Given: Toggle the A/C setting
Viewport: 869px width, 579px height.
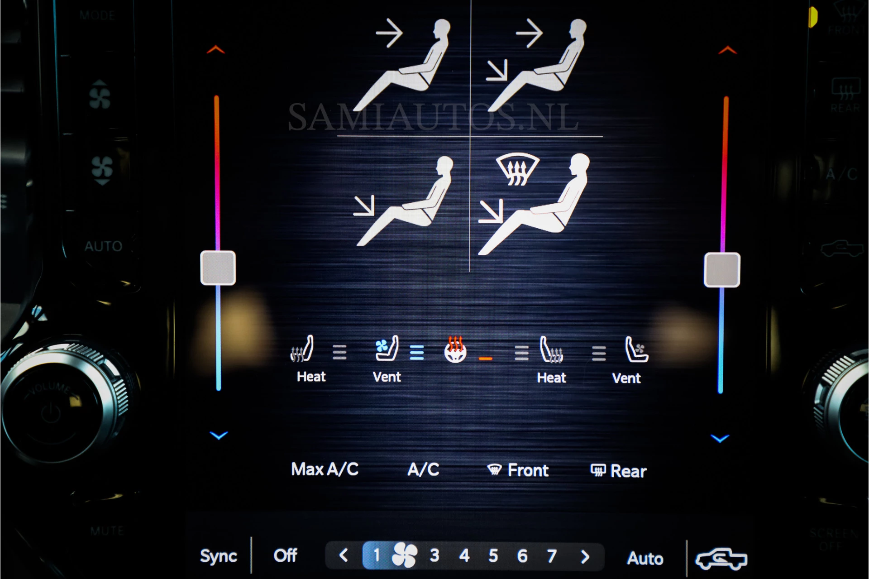Looking at the screenshot, I should tap(423, 469).
